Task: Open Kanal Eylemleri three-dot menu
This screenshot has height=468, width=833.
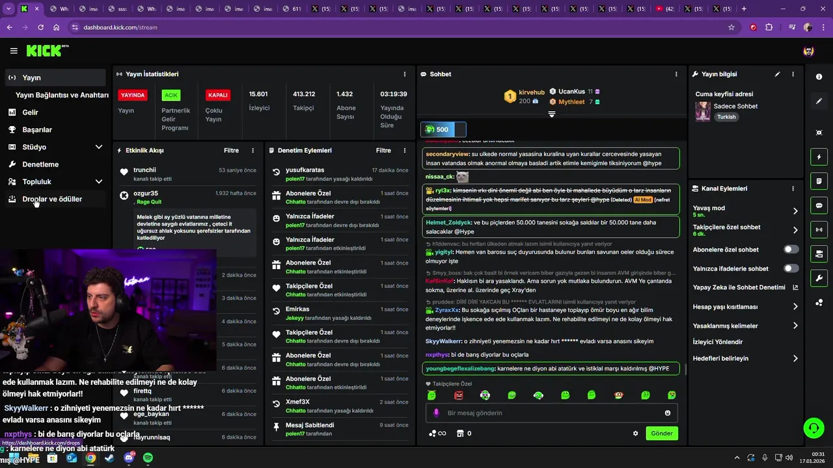Action: 793,188
